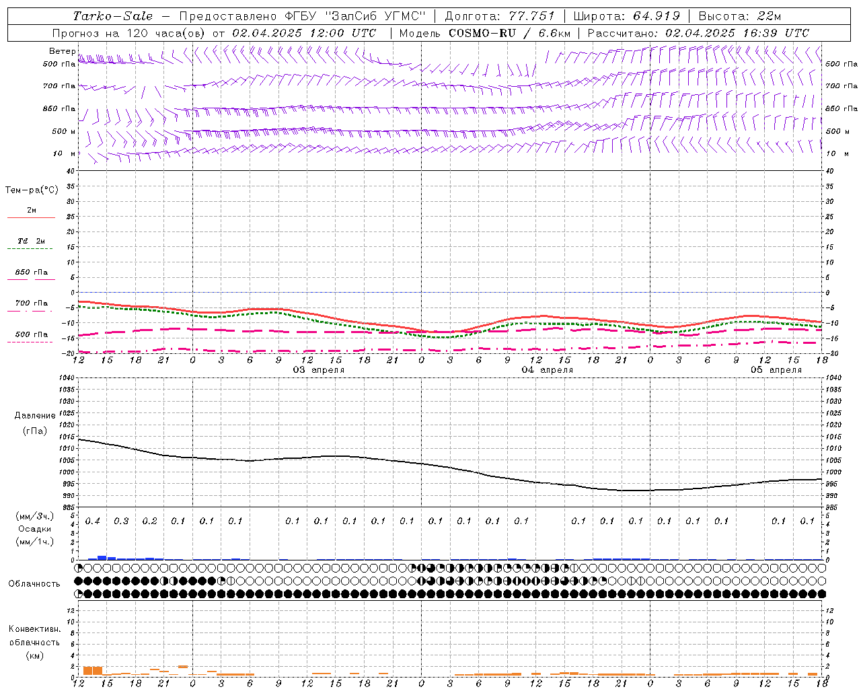
Task: Click the '(мм/1ч.)' precipitation unit label
Action: pyautogui.click(x=35, y=542)
